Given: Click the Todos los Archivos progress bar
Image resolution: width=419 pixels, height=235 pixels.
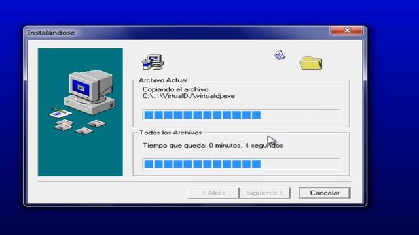Looking at the screenshot, I should 242,164.
